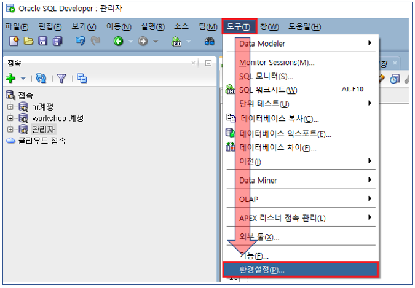Choose SQL 워크시트(W) menu item

tap(301, 90)
